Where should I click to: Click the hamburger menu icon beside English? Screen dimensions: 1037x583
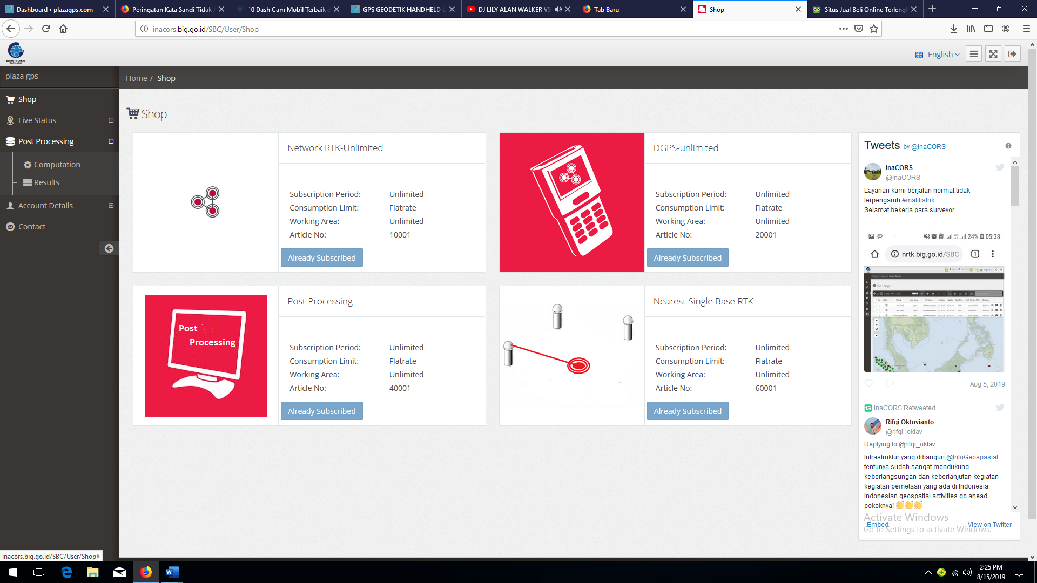coord(973,54)
